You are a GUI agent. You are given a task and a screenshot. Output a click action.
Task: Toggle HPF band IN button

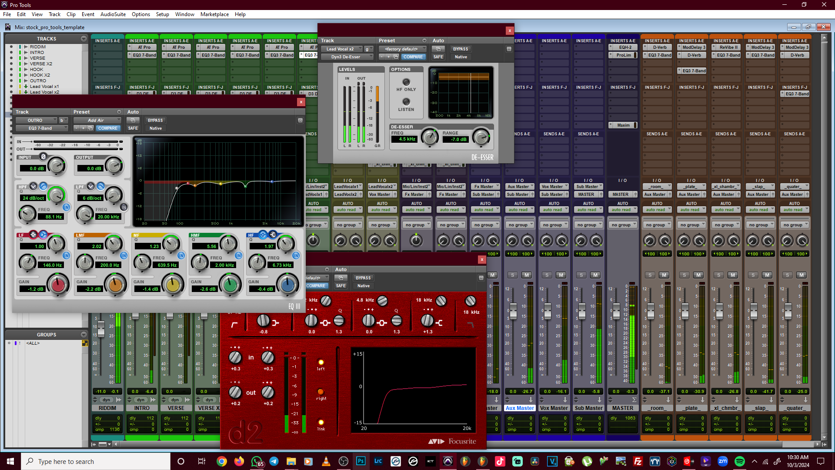point(66,207)
